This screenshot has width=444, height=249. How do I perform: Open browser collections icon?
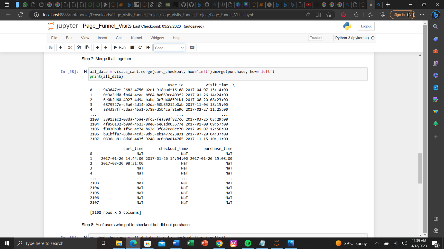click(383, 15)
